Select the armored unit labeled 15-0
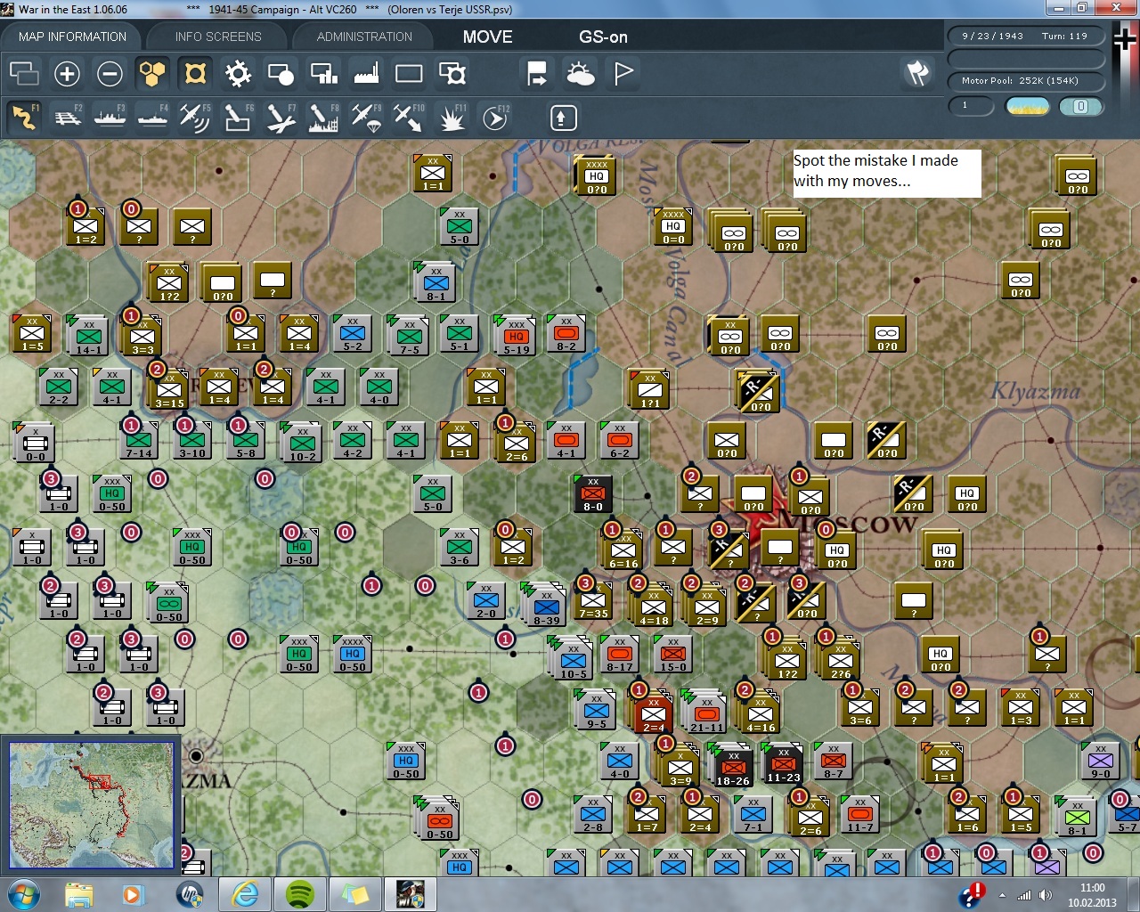 (x=673, y=653)
